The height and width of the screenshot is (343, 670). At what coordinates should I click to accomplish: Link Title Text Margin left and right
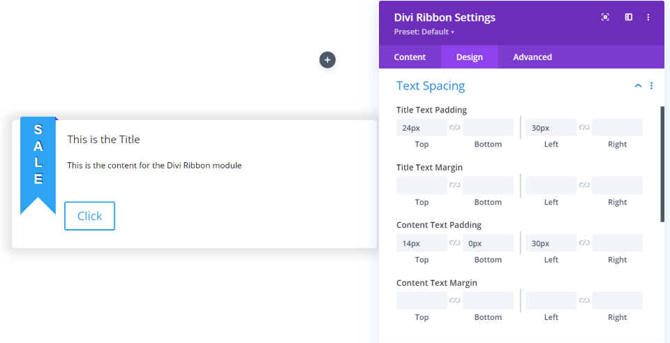click(x=585, y=185)
